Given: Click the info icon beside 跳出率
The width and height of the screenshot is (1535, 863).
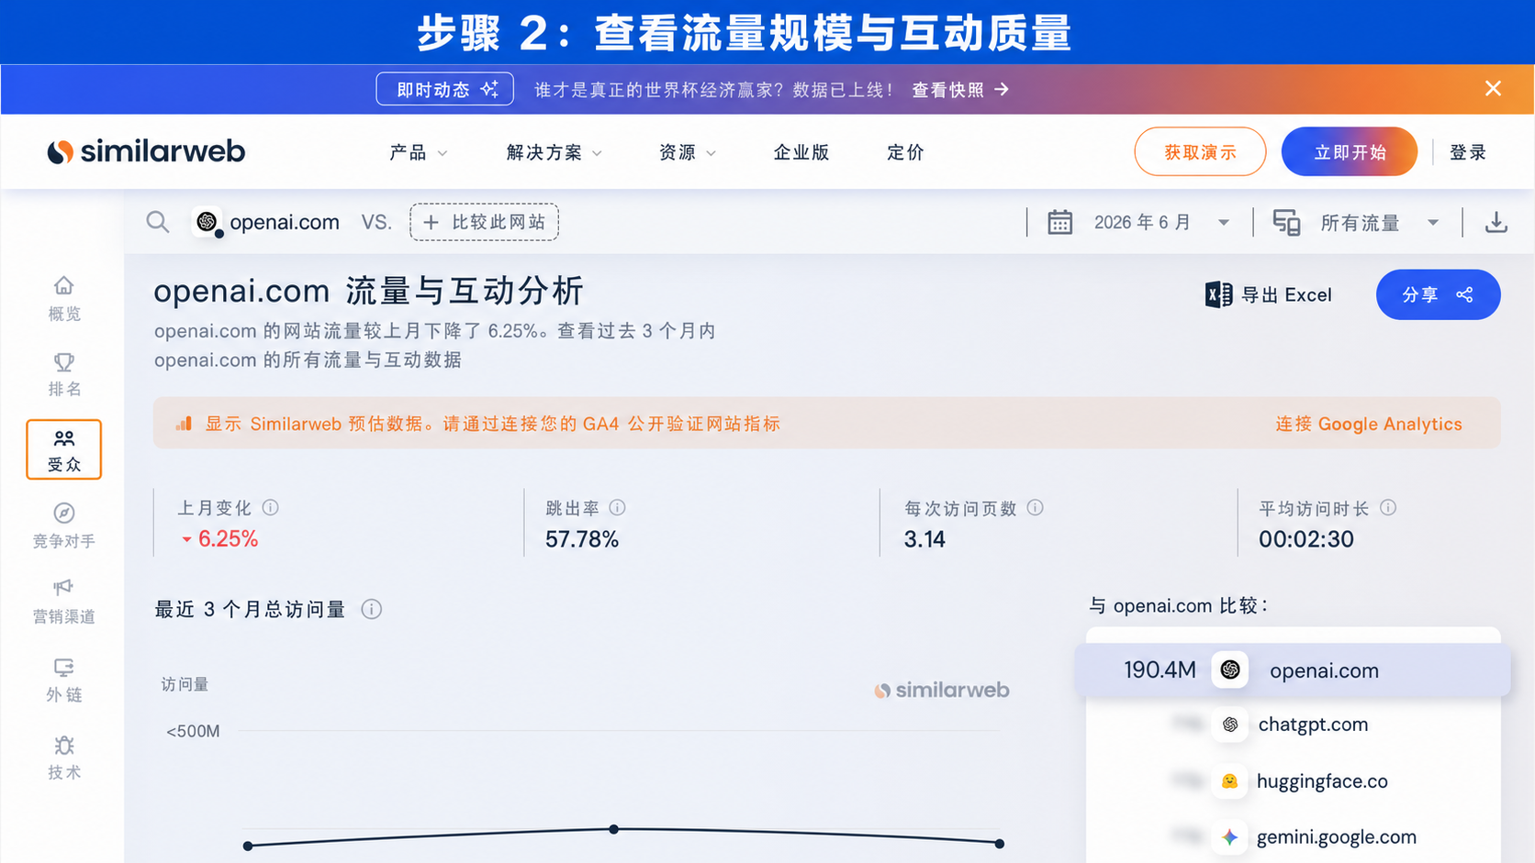Looking at the screenshot, I should pos(618,507).
